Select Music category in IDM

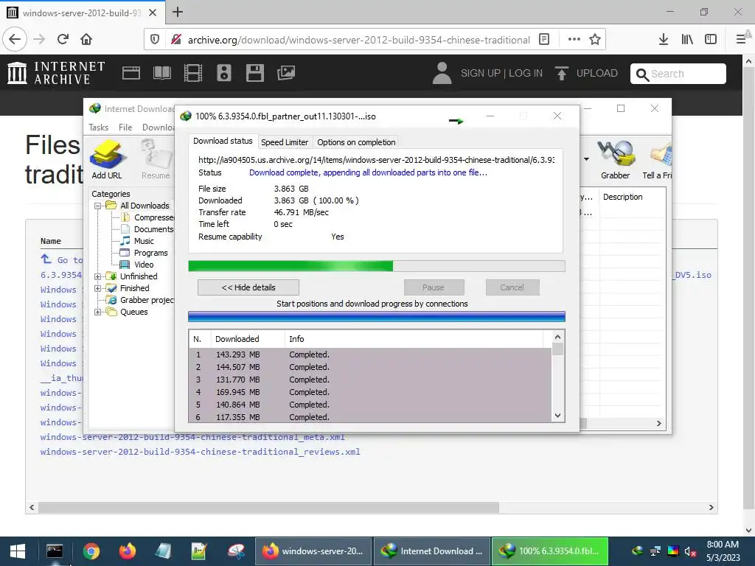click(x=137, y=241)
